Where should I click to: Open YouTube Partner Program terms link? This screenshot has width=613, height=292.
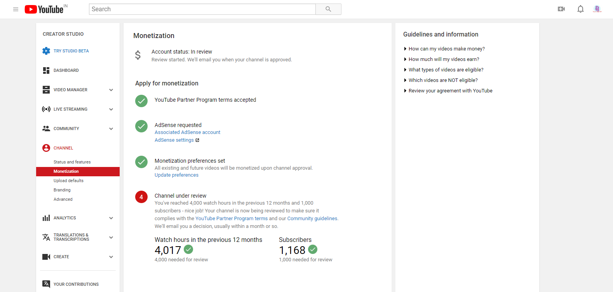pyautogui.click(x=232, y=219)
